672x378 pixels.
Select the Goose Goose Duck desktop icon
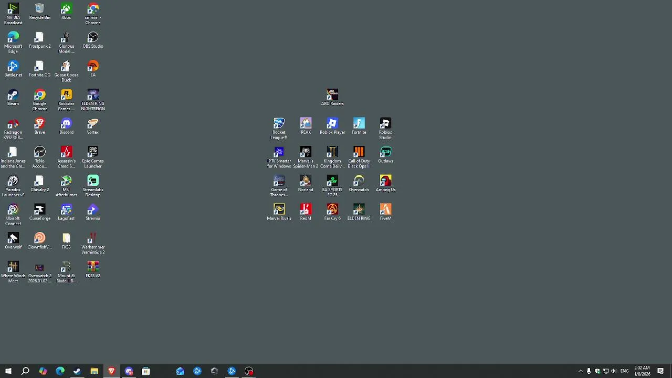click(66, 71)
